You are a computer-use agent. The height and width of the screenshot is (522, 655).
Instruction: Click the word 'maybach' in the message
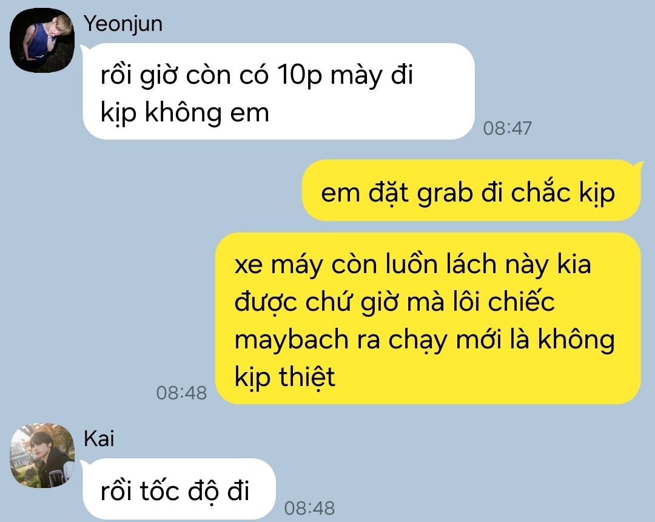(292, 340)
